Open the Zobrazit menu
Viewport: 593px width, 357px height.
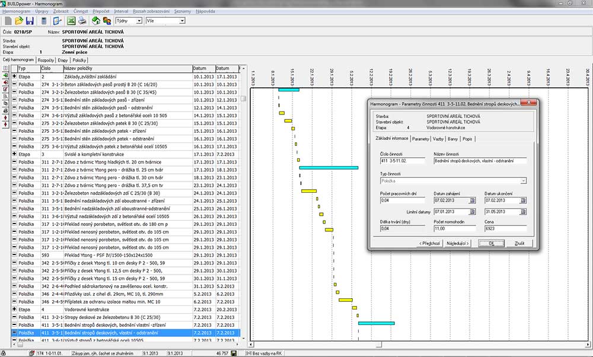(x=61, y=11)
